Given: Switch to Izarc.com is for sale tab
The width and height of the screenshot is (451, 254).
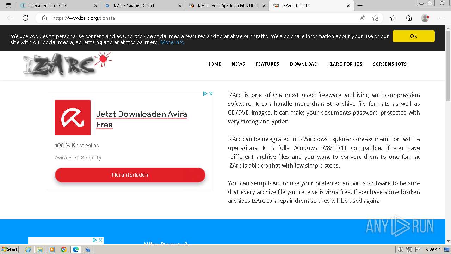Looking at the screenshot, I should click(58, 6).
